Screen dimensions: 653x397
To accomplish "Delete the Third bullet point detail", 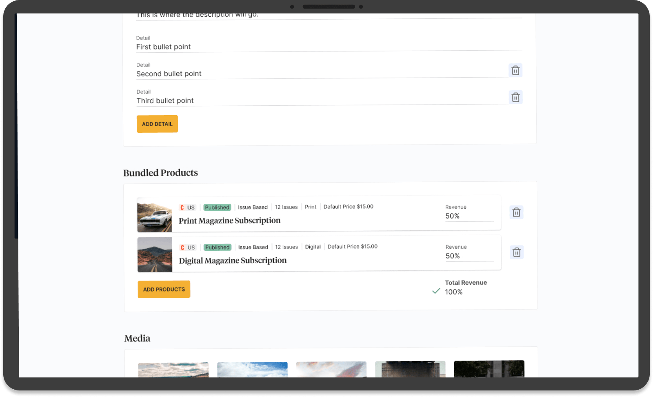I will coord(516,97).
